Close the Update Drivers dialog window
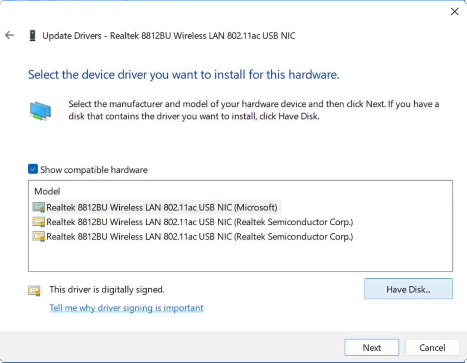 pyautogui.click(x=454, y=12)
